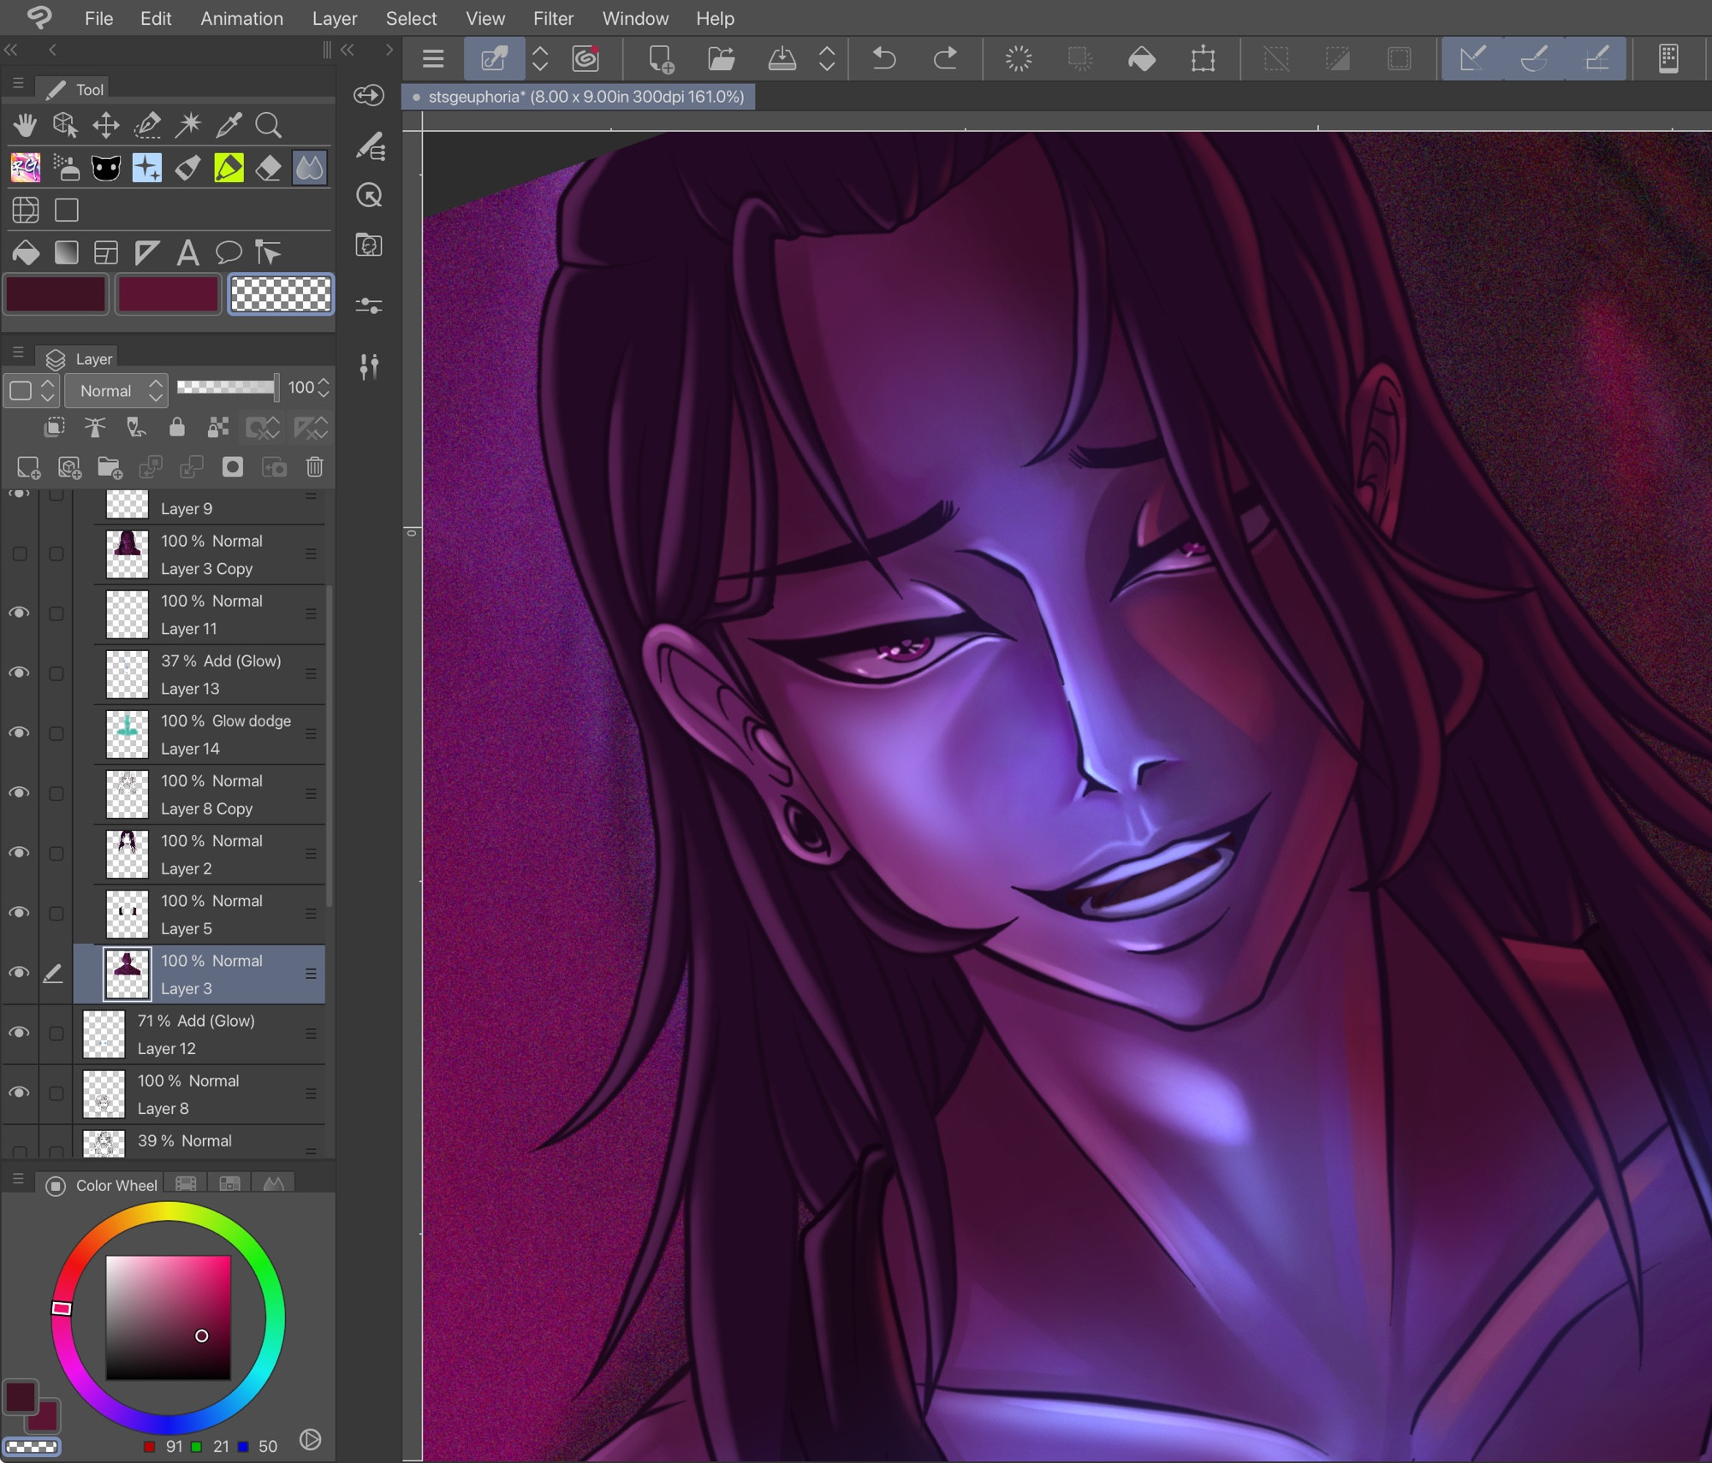The height and width of the screenshot is (1463, 1712).
Task: Tick the checkbox beside Layer 5
Action: pos(56,914)
